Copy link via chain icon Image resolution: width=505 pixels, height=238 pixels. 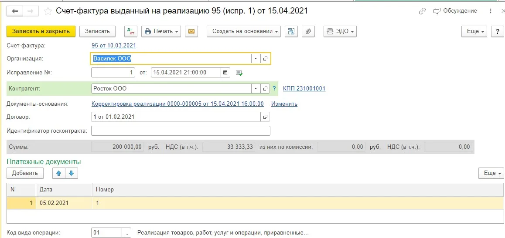422,11
